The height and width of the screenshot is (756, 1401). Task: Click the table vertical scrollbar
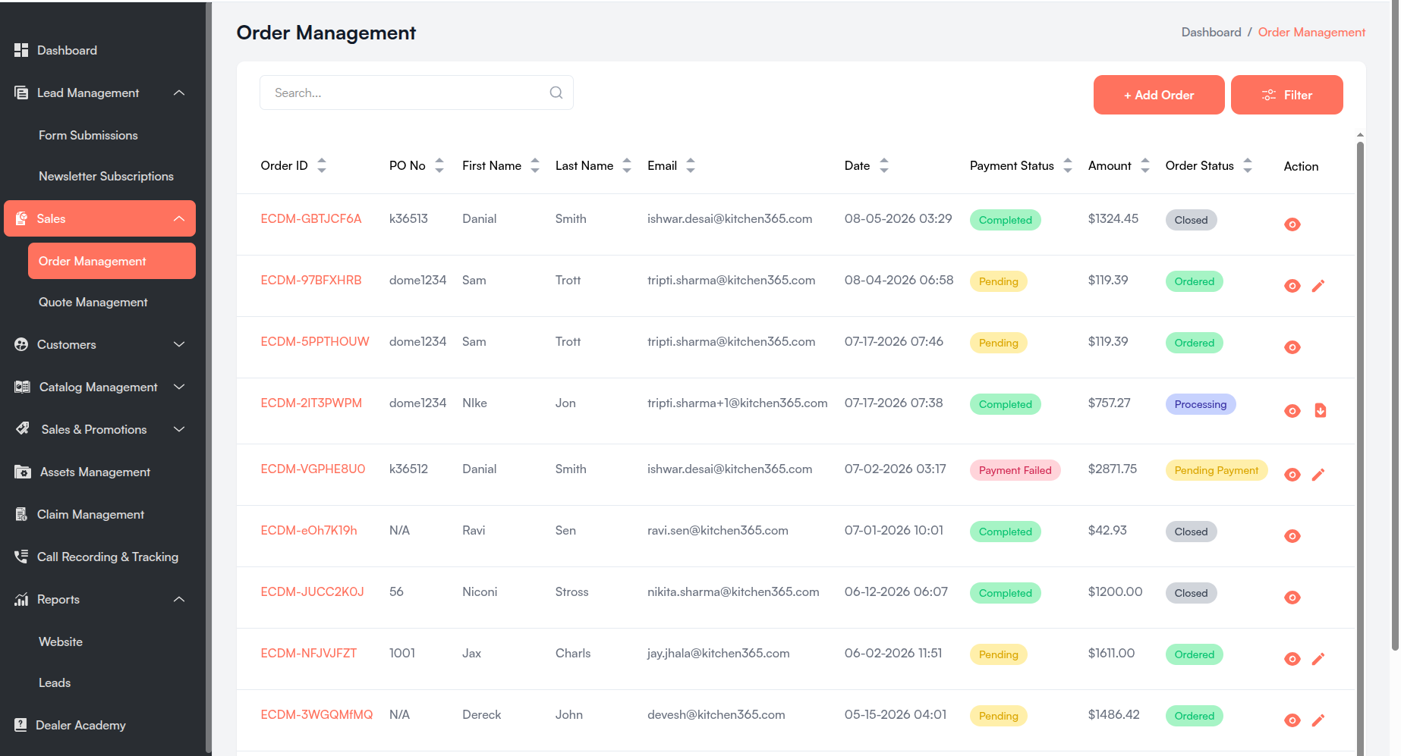1360,447
